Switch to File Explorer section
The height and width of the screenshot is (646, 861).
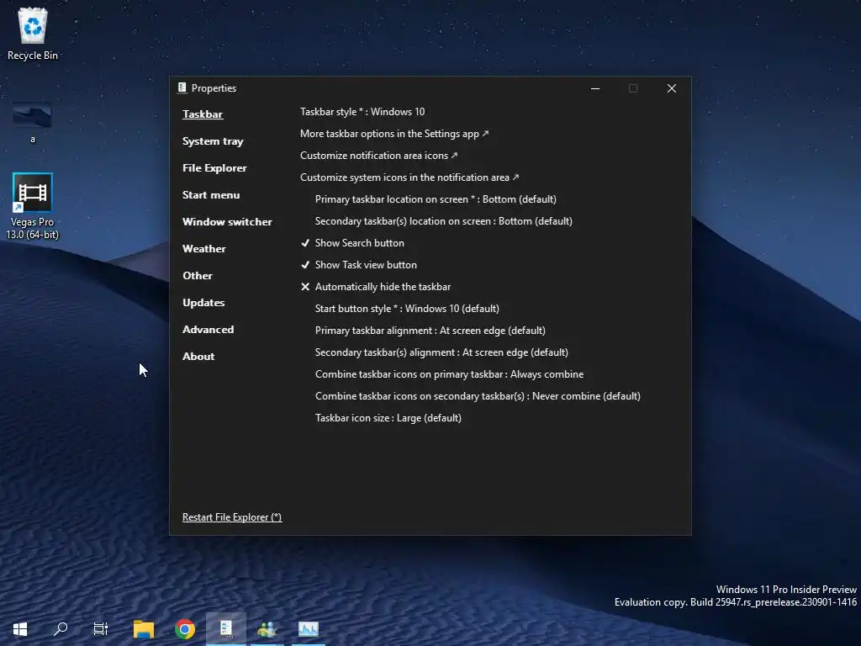point(214,168)
